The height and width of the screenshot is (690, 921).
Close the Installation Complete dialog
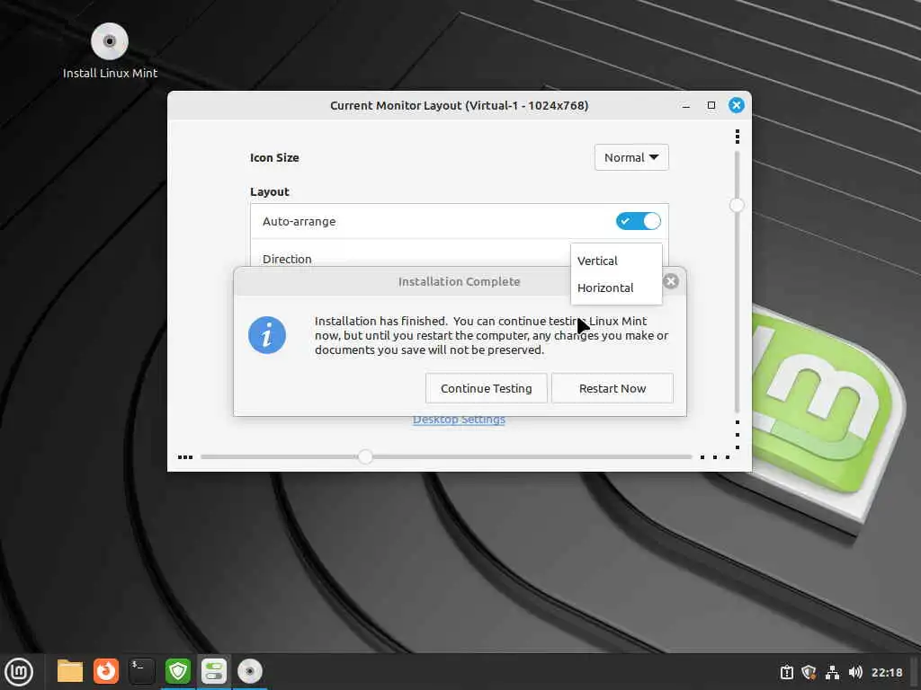(670, 281)
